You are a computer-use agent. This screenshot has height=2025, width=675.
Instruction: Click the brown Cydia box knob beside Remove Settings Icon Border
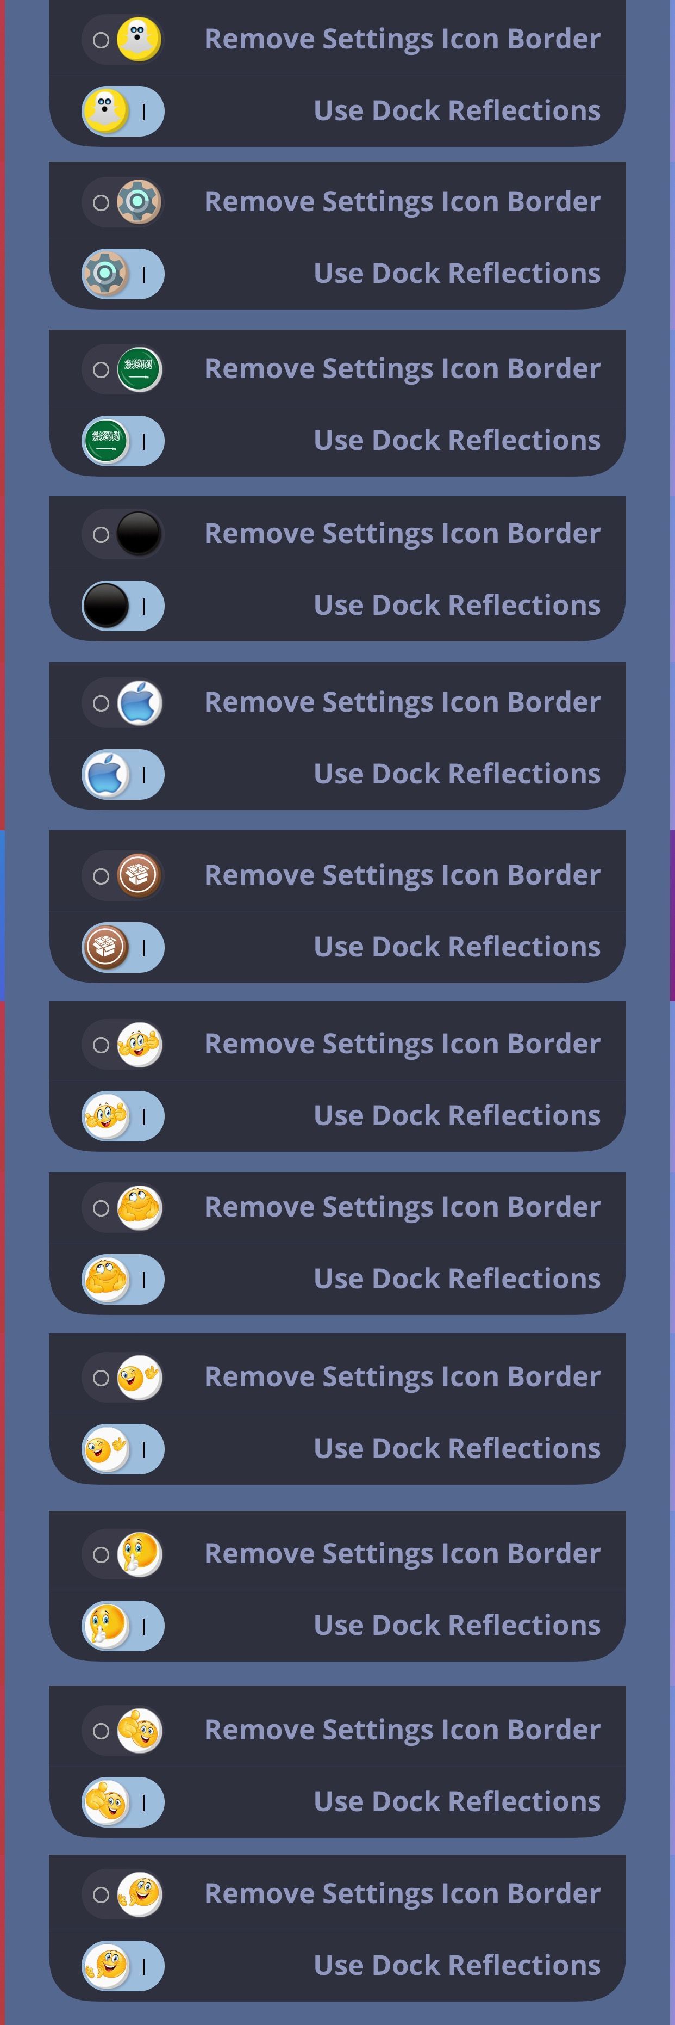click(x=140, y=875)
